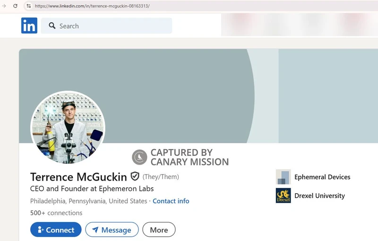Screen dimensions: 378x241
Task: Click the search magnifier icon
Action: click(x=52, y=25)
